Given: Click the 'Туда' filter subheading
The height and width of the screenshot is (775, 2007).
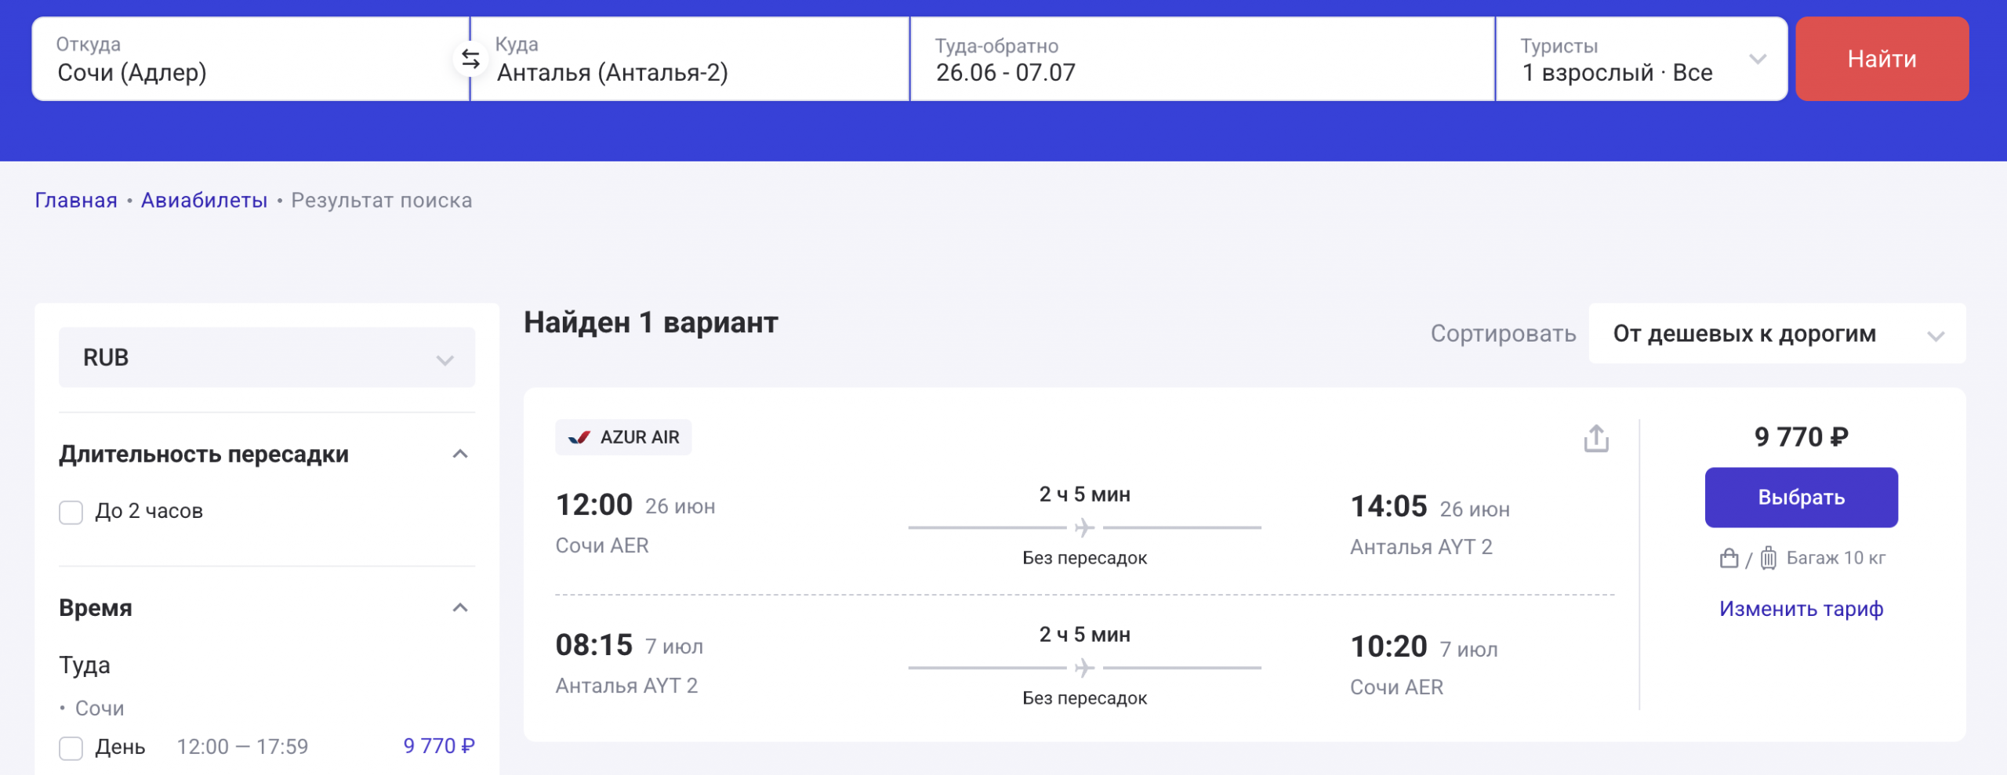Looking at the screenshot, I should [x=85, y=665].
